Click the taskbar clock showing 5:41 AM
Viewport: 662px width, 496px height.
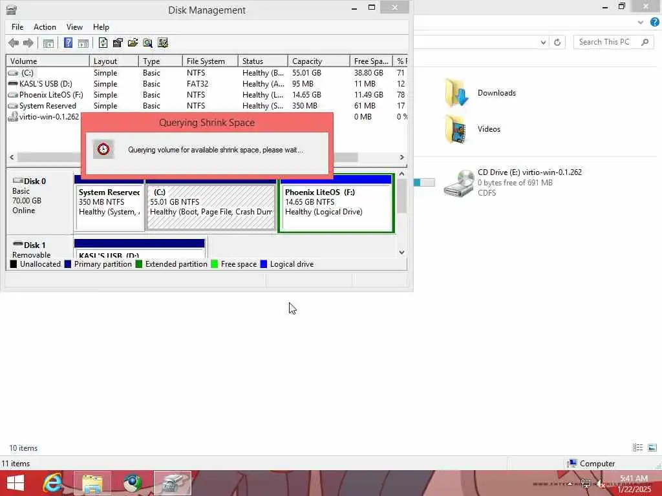point(634,483)
